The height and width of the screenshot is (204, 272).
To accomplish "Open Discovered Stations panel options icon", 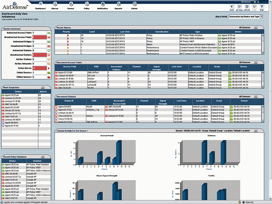I will 255,97.
